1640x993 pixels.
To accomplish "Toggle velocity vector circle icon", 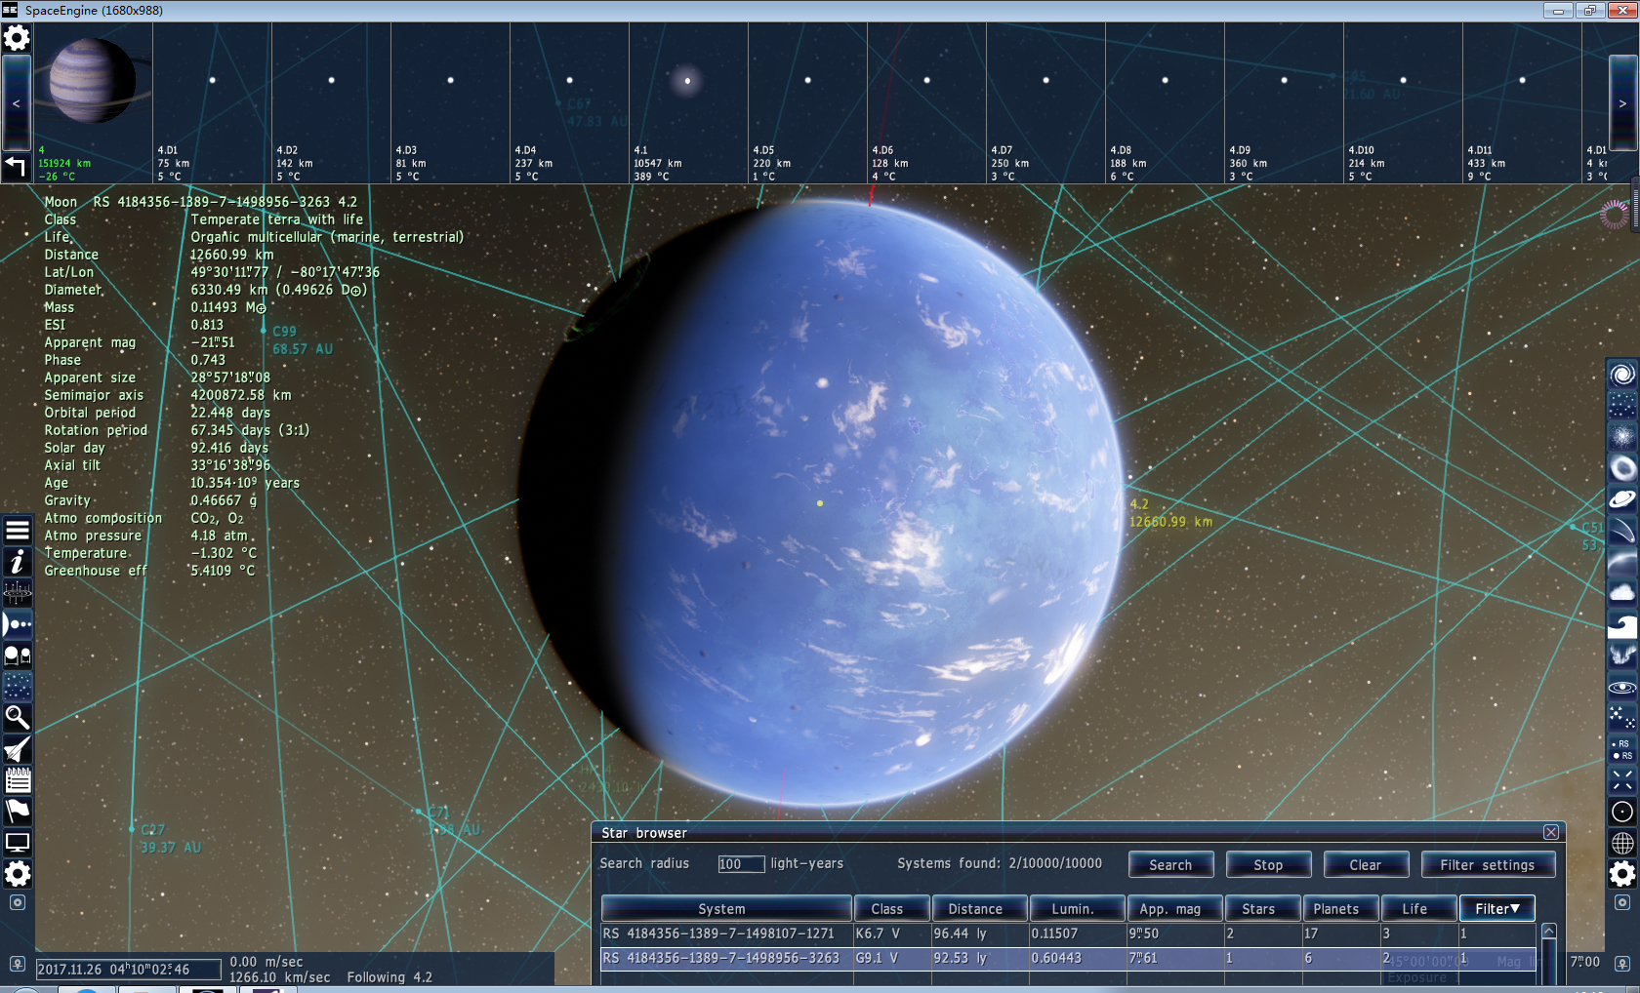I will click(x=1622, y=812).
